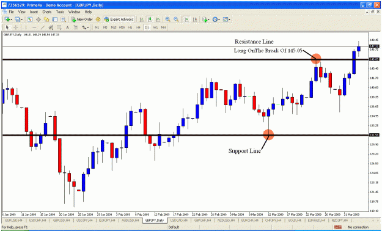Switch to the H4 timeframe
This screenshot has height=231, width=382.
click(138, 28)
